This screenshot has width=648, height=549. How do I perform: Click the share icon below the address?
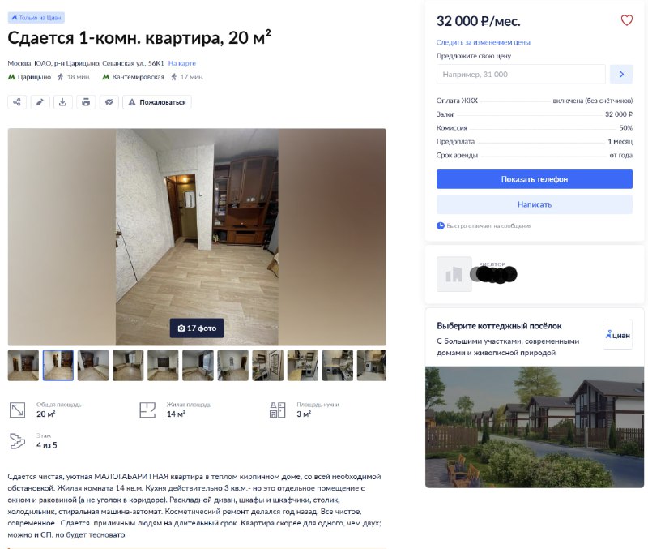click(17, 102)
